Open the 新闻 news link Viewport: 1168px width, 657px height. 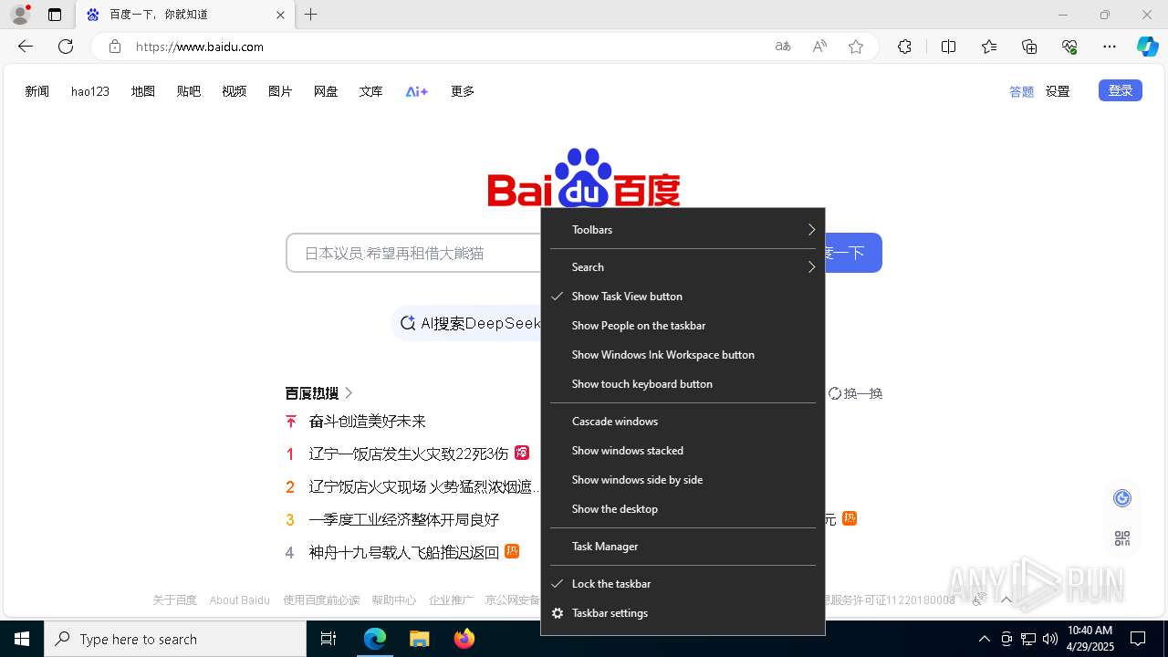coord(37,91)
